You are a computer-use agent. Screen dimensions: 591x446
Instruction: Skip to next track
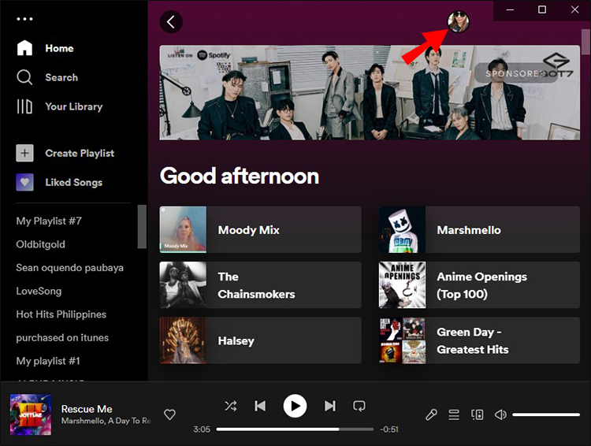point(330,406)
